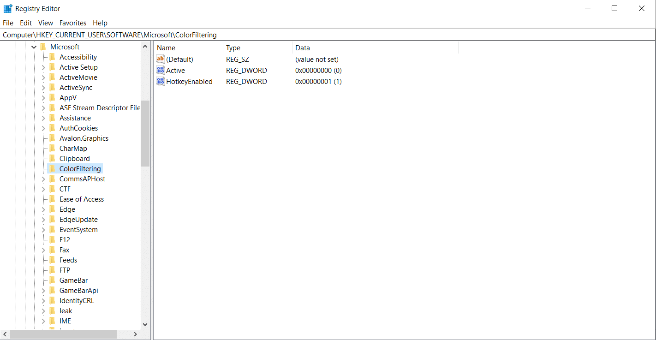The image size is (656, 340).
Task: Open the Help menu
Action: click(x=100, y=23)
